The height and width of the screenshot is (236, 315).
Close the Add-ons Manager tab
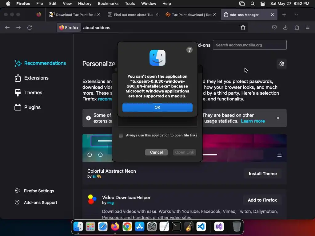[x=273, y=15]
